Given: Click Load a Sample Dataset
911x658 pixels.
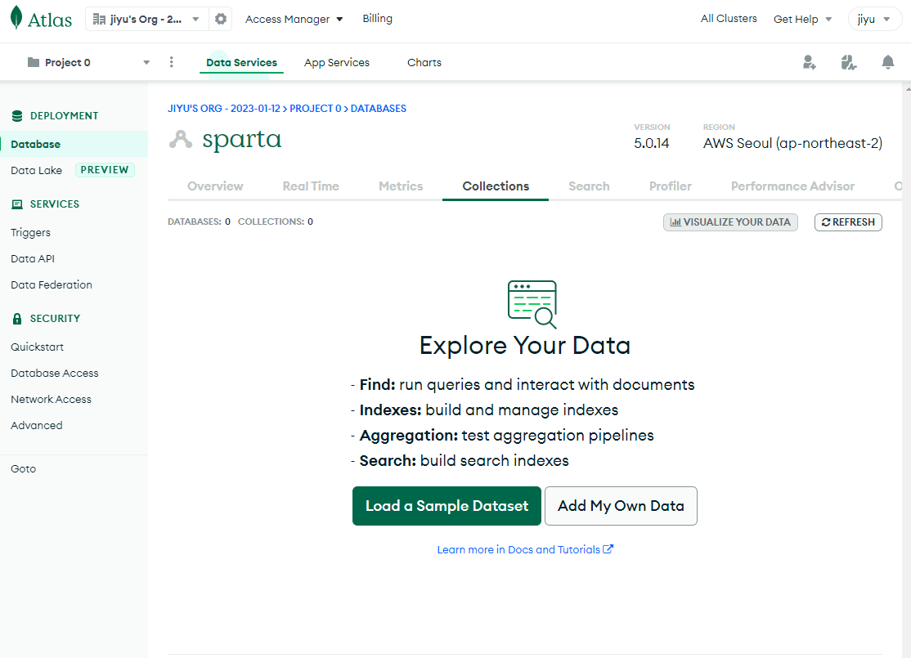Looking at the screenshot, I should click(447, 506).
